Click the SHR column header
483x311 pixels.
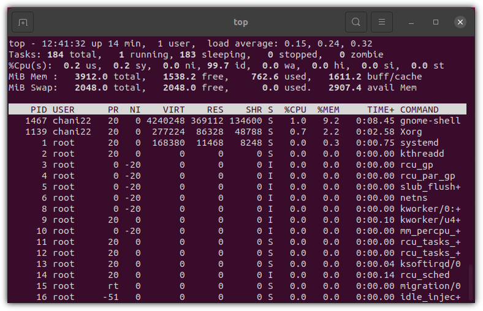[254, 110]
